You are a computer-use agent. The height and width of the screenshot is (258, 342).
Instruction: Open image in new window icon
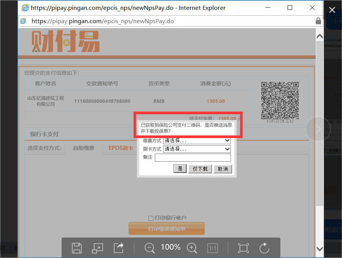click(x=97, y=248)
